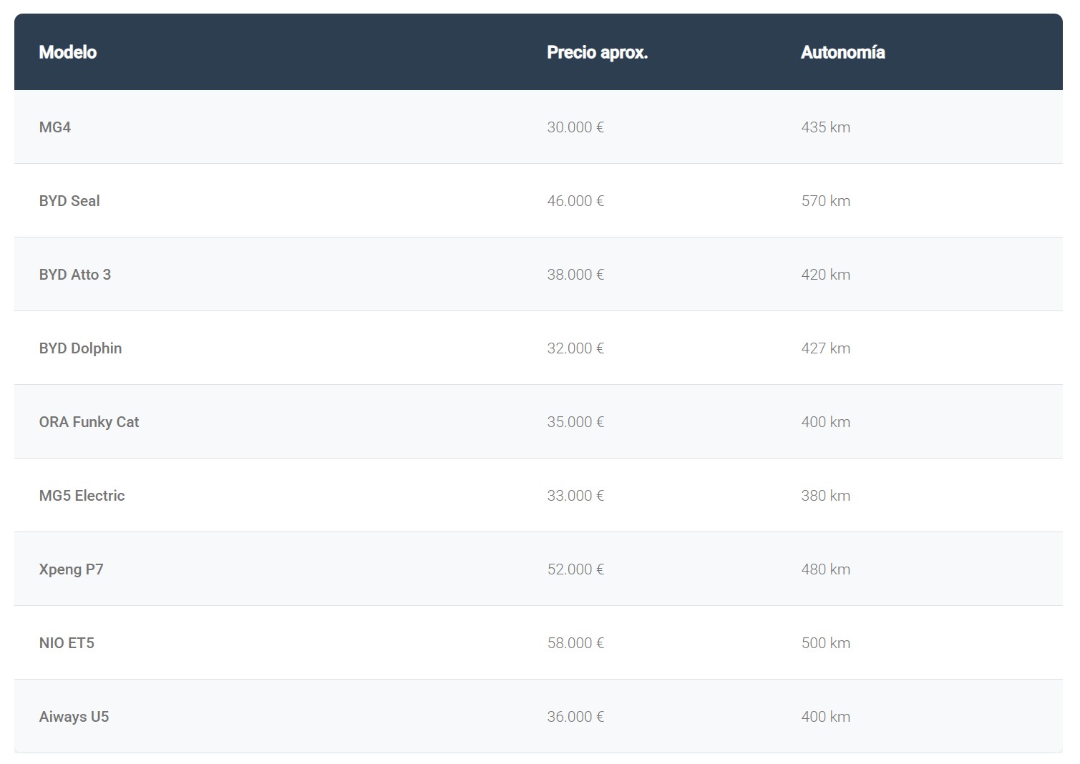Click the 58.000 € price value
This screenshot has width=1080, height=764.
click(x=575, y=643)
